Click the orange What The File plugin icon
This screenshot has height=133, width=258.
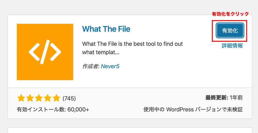(x=45, y=52)
